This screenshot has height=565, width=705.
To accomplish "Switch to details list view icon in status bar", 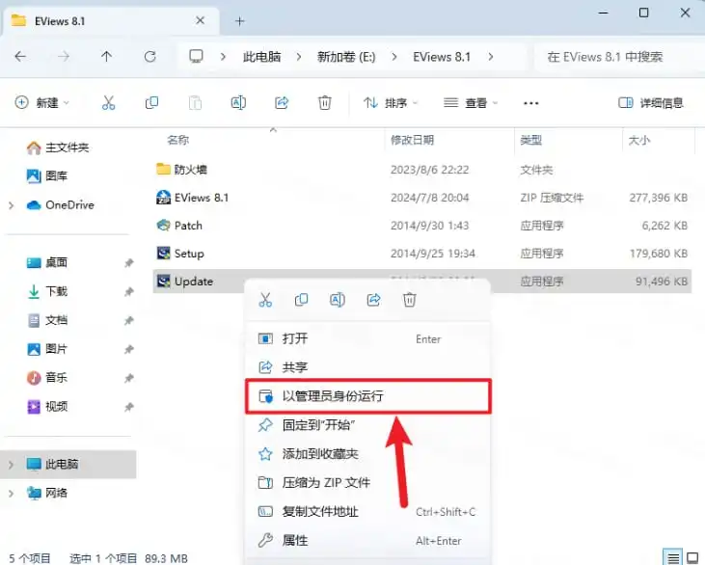I will click(x=673, y=558).
